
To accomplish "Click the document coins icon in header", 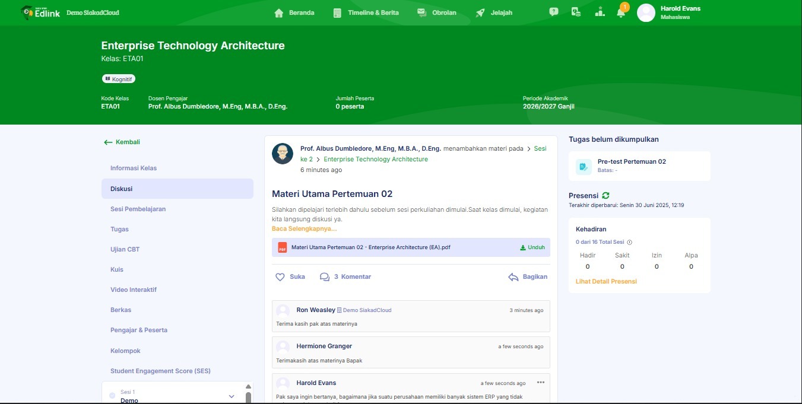I will point(576,12).
